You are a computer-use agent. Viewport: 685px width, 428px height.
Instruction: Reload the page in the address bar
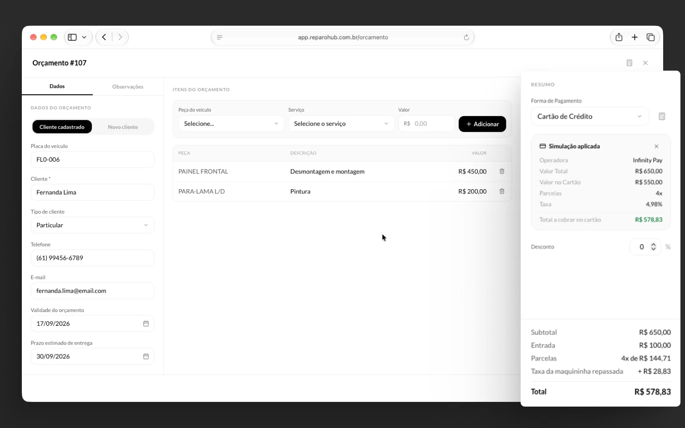[466, 37]
